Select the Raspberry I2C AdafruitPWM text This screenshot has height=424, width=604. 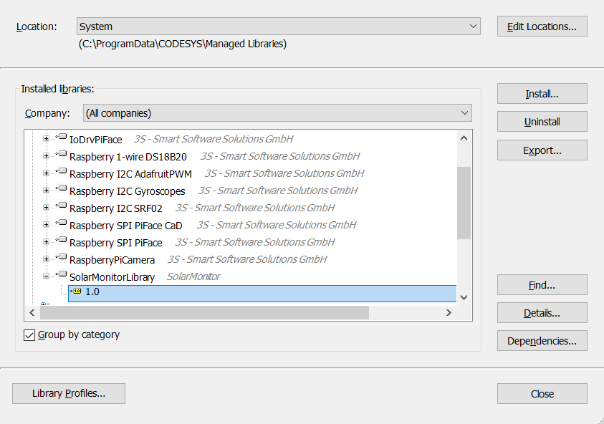[x=130, y=174]
